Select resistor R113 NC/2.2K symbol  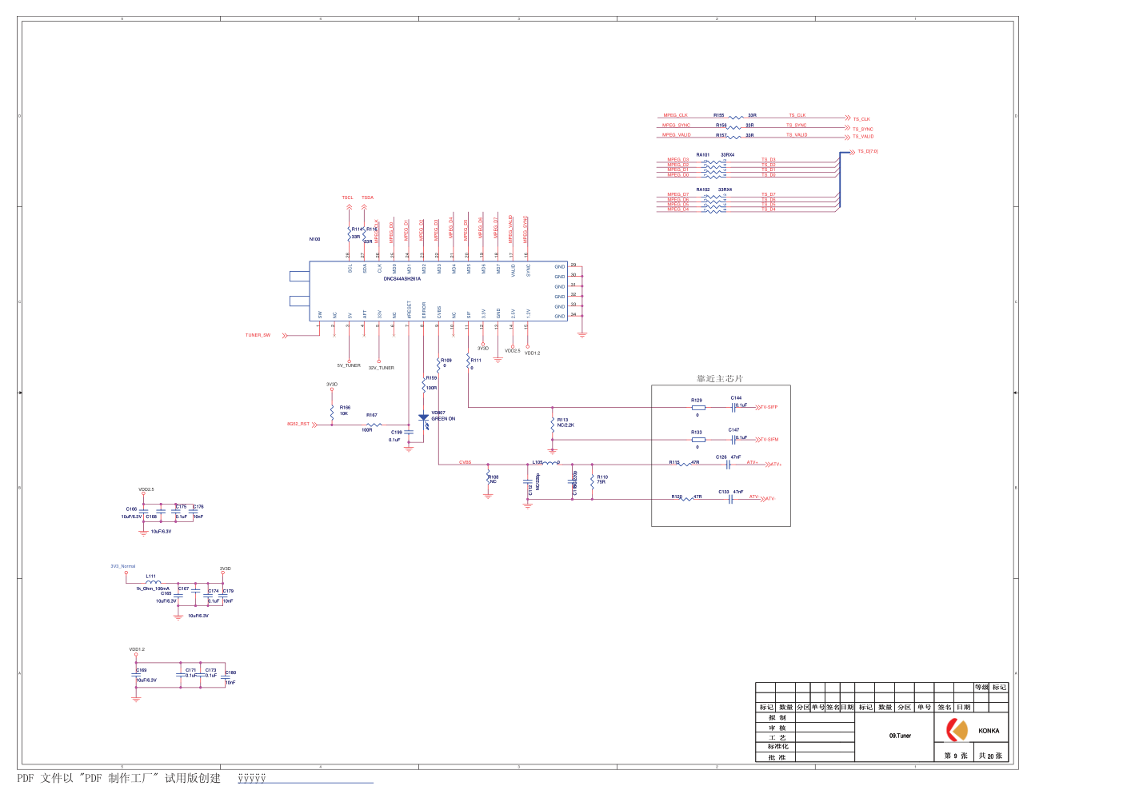coord(552,426)
